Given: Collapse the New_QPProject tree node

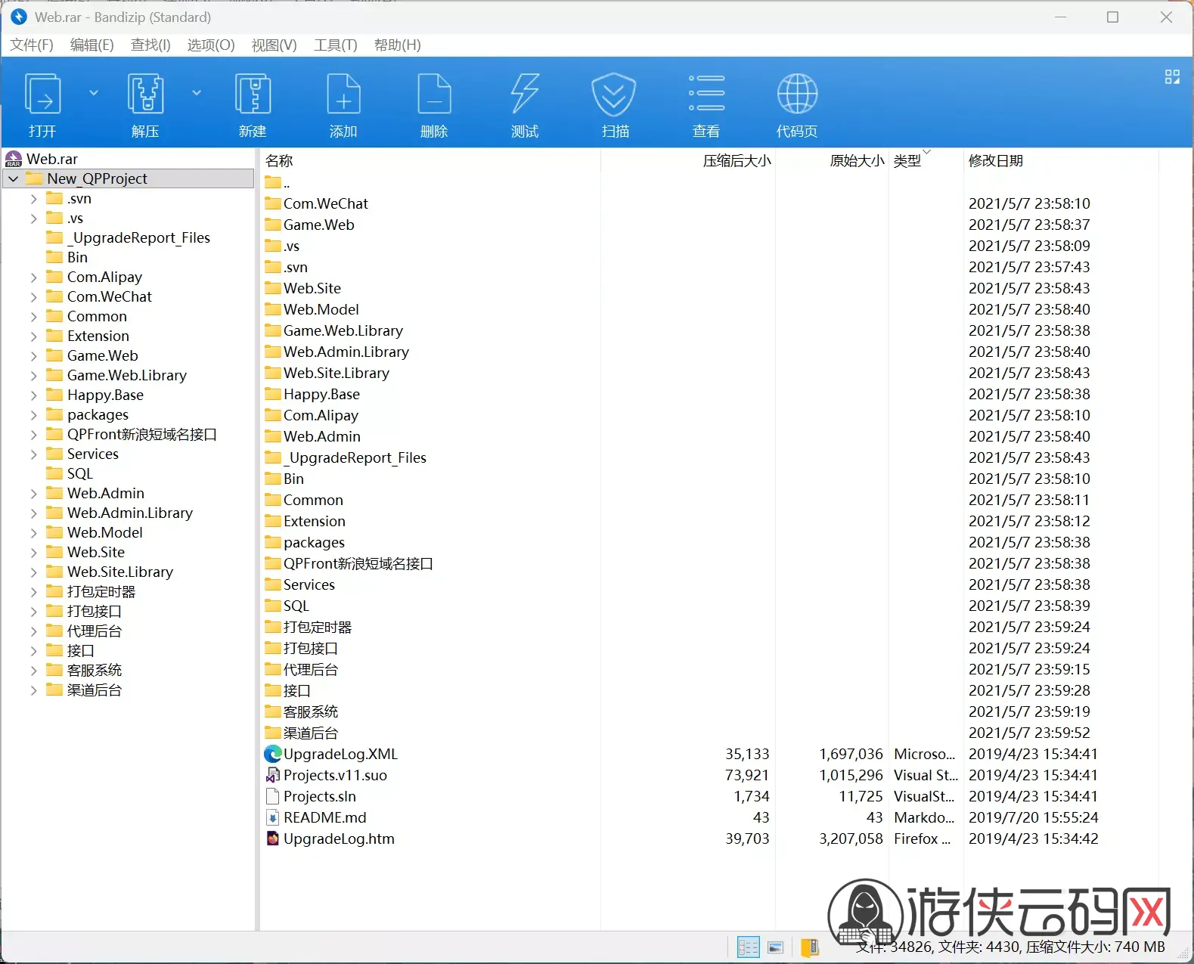Looking at the screenshot, I should pyautogui.click(x=14, y=178).
